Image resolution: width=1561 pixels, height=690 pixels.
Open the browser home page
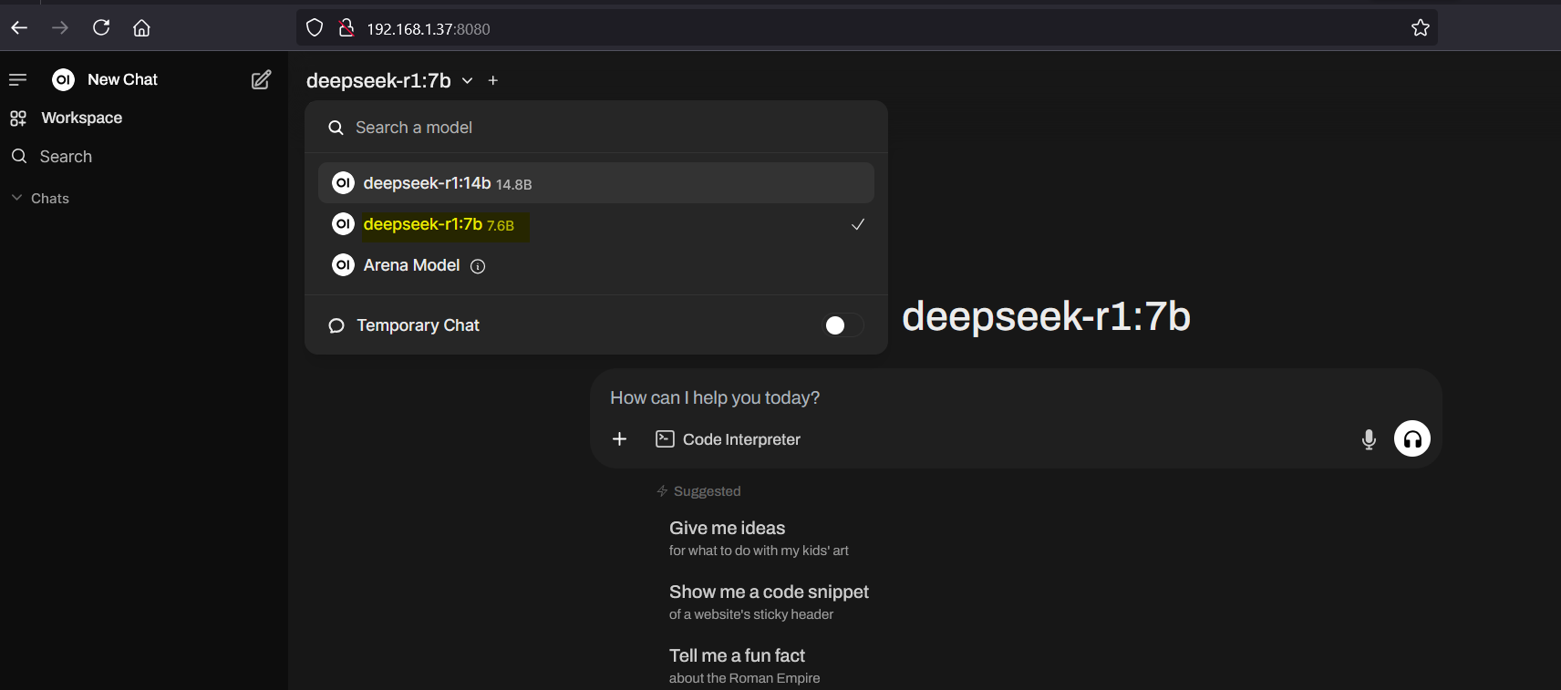pos(141,28)
